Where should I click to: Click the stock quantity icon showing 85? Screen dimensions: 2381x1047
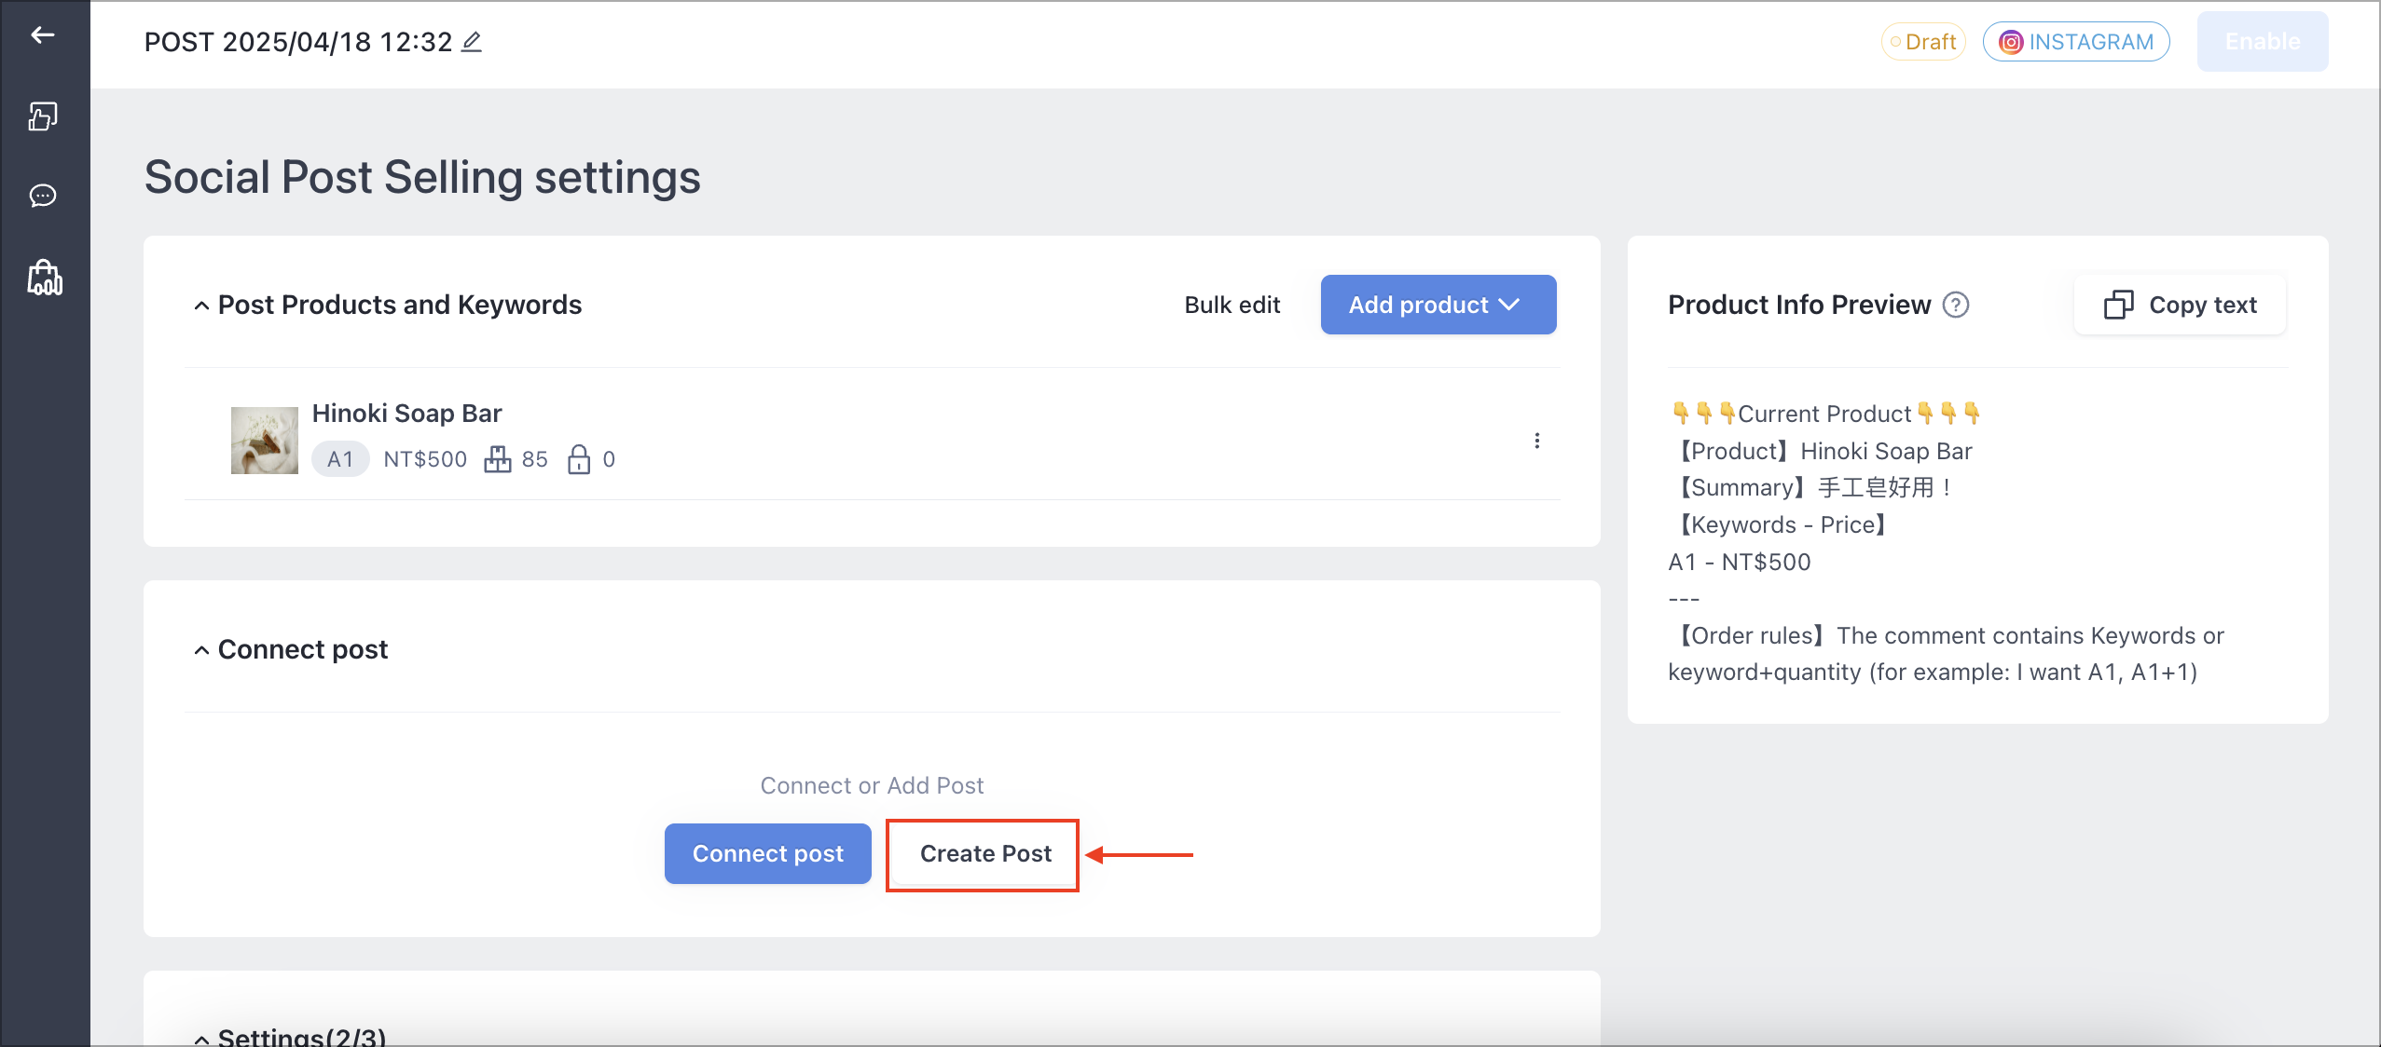pos(498,459)
